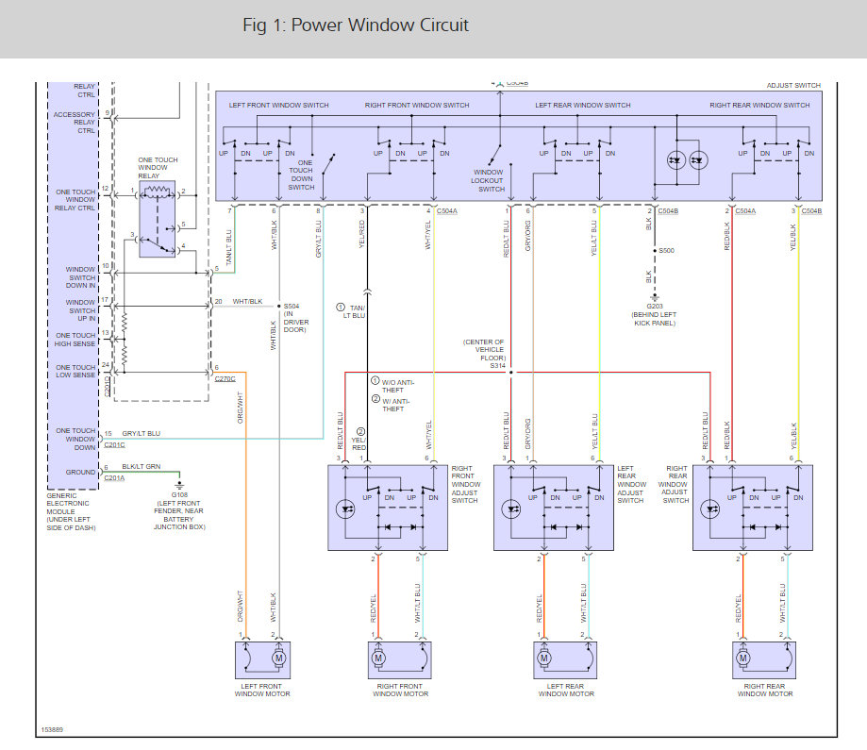Click the 'C201C' connector label

point(114,444)
